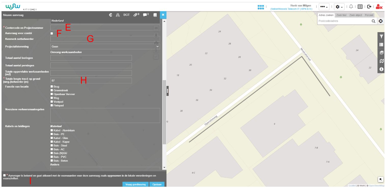Open the map filter funnel tool
The height and width of the screenshot is (188, 386).
click(381, 36)
